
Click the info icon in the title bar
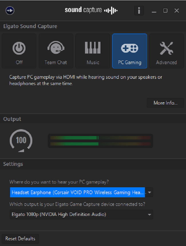pos(139,10)
